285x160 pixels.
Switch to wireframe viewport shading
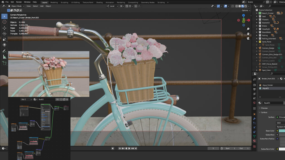tap(236, 6)
